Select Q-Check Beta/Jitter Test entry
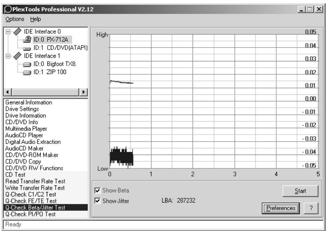 [46, 207]
